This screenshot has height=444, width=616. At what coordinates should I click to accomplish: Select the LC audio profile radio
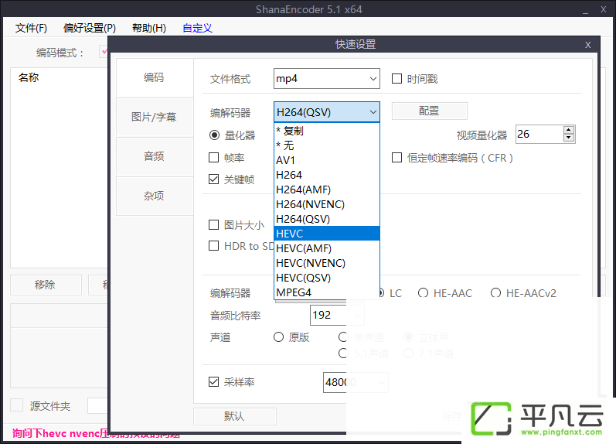[382, 293]
